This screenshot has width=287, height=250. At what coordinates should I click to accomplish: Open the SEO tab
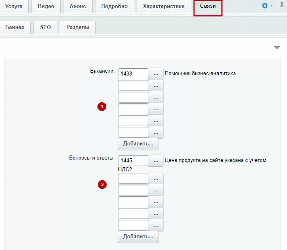pyautogui.click(x=45, y=27)
